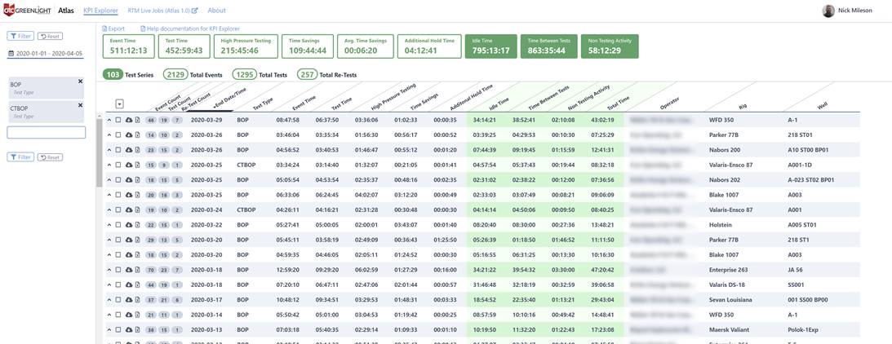Toggle the expander chevron on the Blake 1007 2020-03-25 row
The image size is (892, 344).
click(x=109, y=195)
